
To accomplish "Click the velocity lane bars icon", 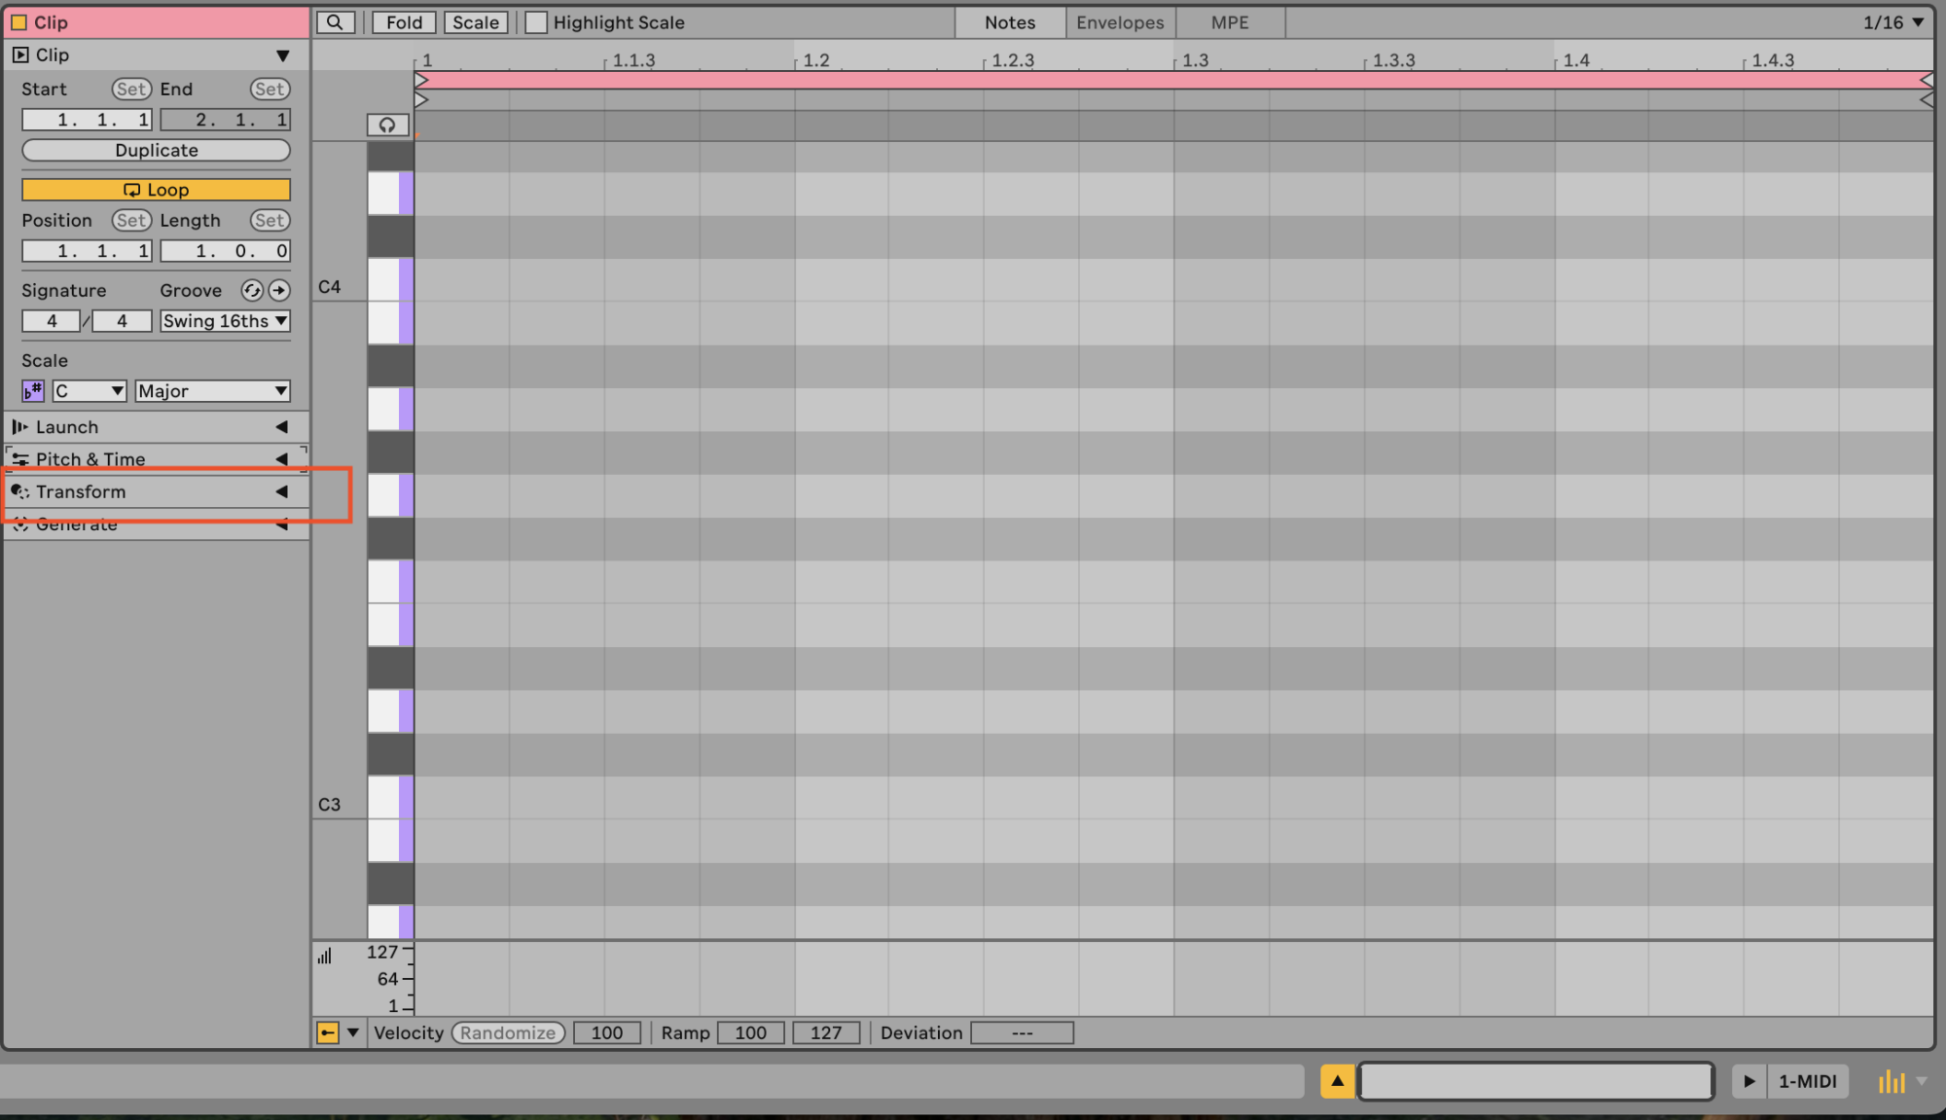I will pyautogui.click(x=325, y=956).
